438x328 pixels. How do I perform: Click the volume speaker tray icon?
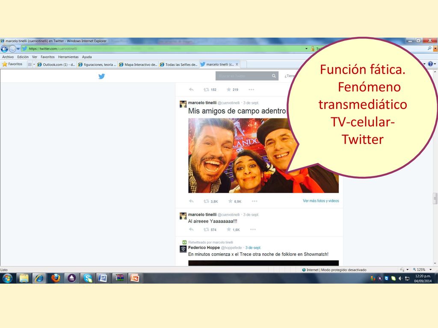click(400, 278)
